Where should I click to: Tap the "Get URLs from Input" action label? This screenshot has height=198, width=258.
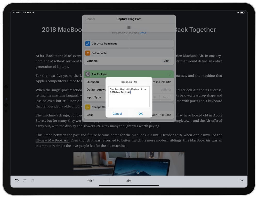[104, 44]
